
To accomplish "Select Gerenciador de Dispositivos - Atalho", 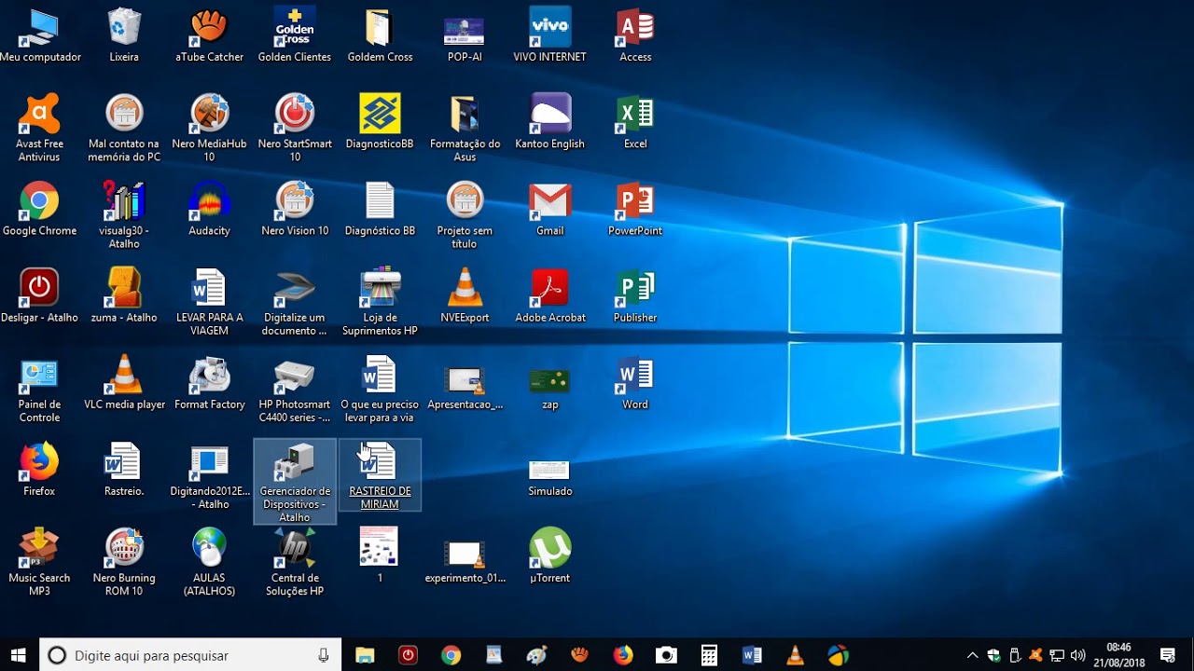I will [295, 482].
